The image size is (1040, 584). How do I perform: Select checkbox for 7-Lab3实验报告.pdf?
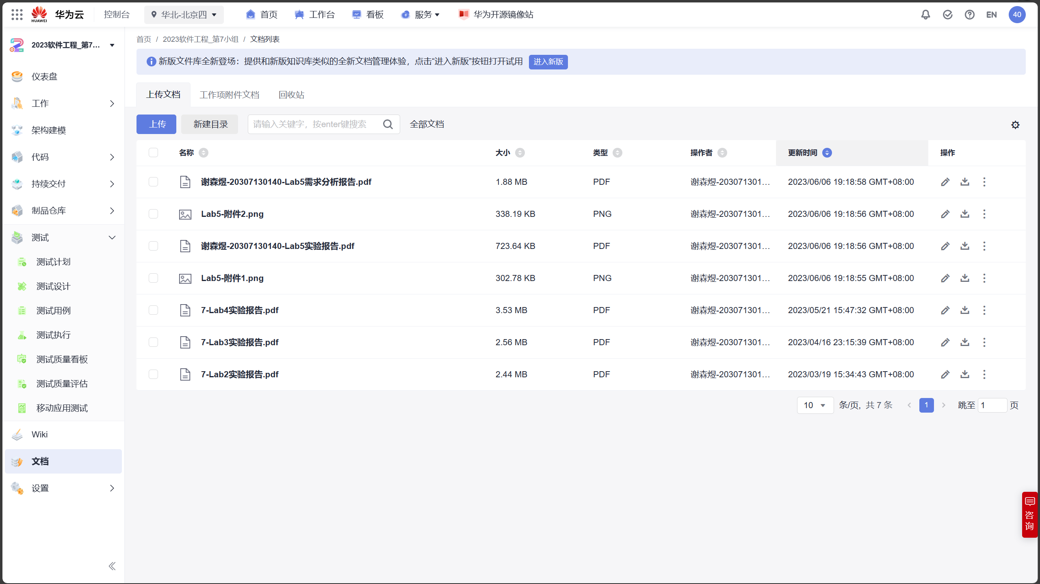coord(153,342)
